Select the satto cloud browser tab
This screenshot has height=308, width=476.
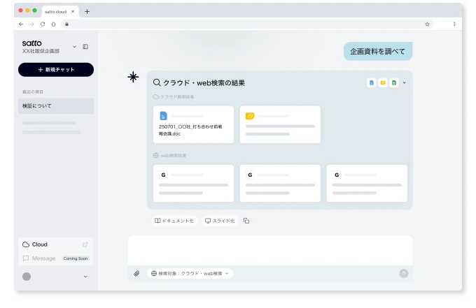[x=60, y=11]
